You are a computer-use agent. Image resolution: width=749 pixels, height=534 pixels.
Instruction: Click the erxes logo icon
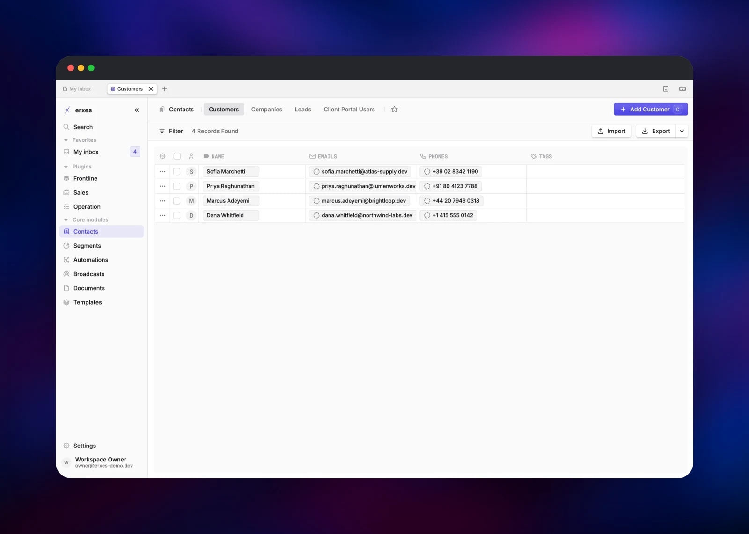point(67,110)
